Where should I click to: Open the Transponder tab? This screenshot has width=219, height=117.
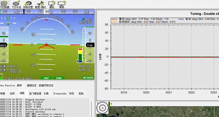60,93
